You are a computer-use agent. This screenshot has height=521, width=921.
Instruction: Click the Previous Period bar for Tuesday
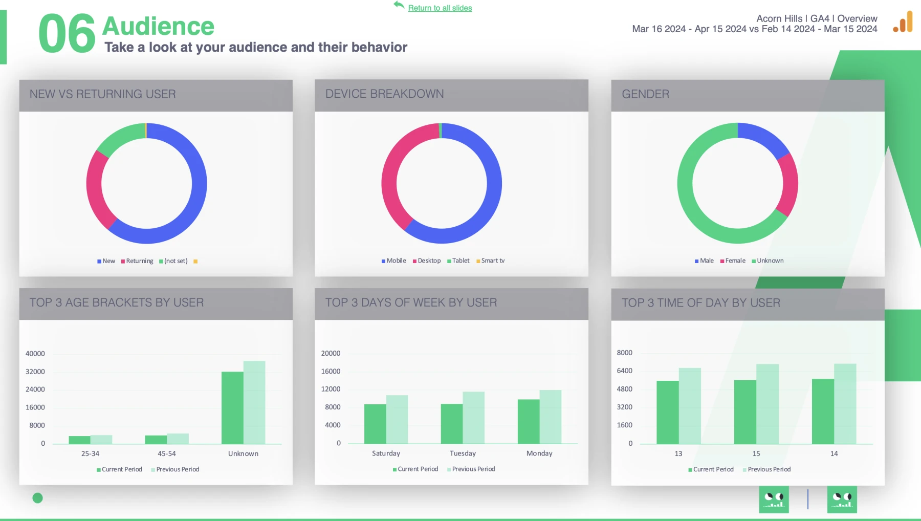coord(473,418)
